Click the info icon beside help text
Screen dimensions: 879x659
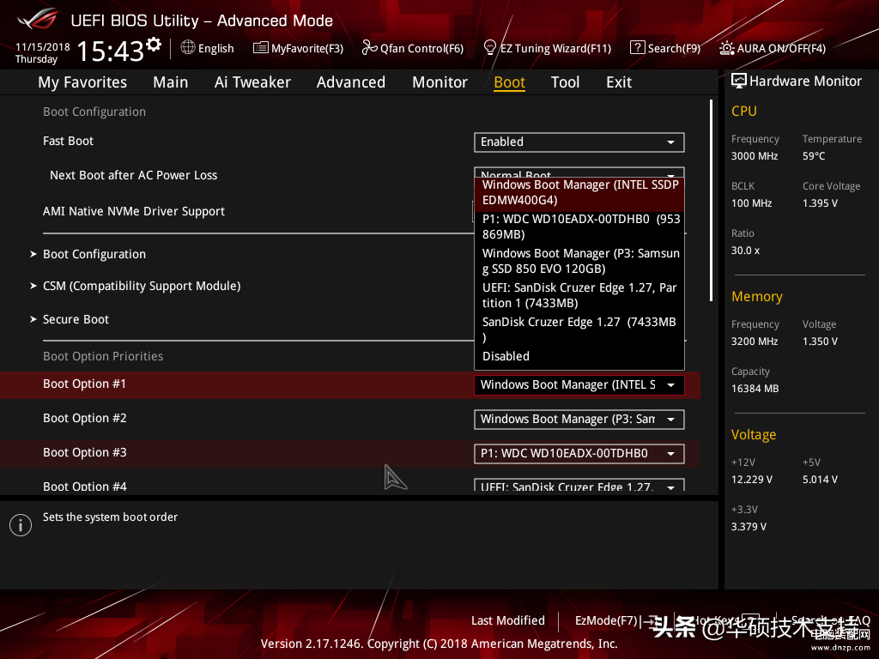[x=21, y=525]
